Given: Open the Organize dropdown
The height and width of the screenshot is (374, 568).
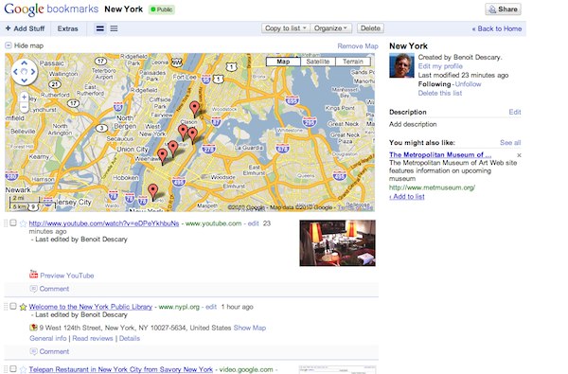Looking at the screenshot, I should pos(330,28).
